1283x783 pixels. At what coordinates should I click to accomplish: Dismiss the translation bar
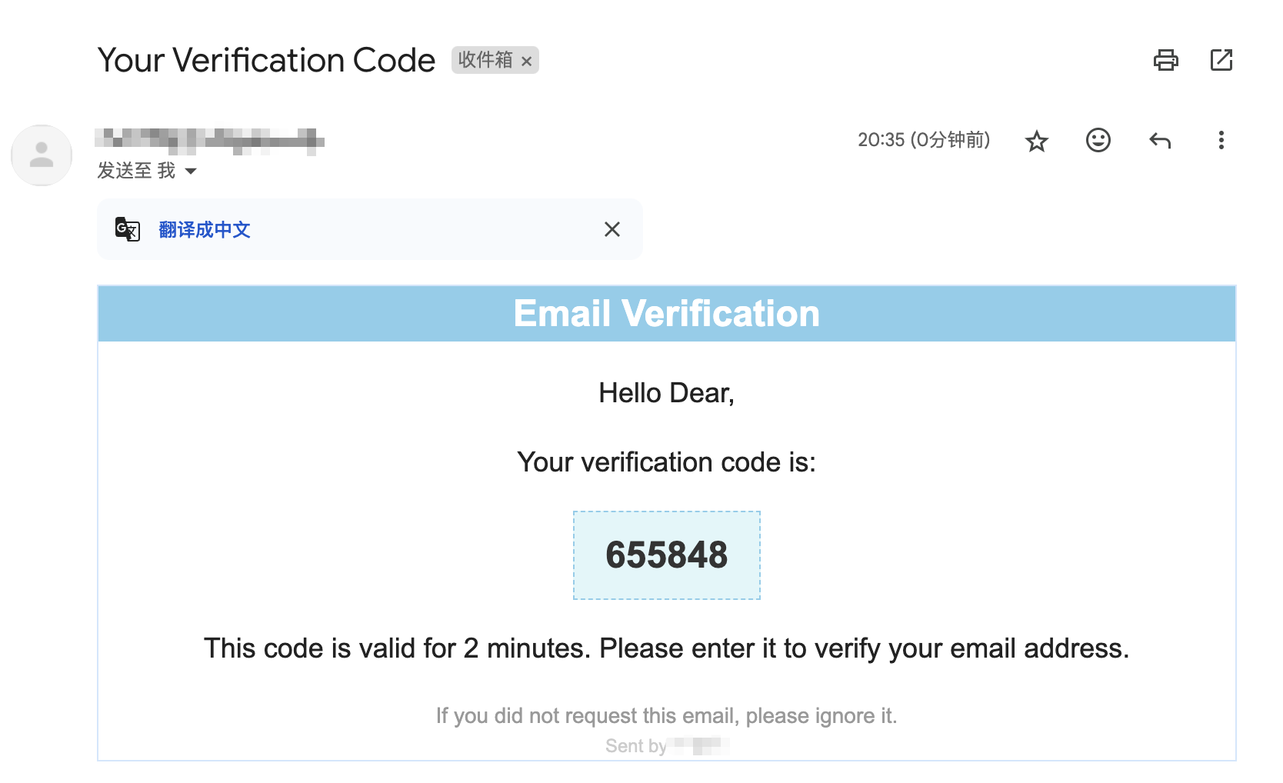point(612,229)
